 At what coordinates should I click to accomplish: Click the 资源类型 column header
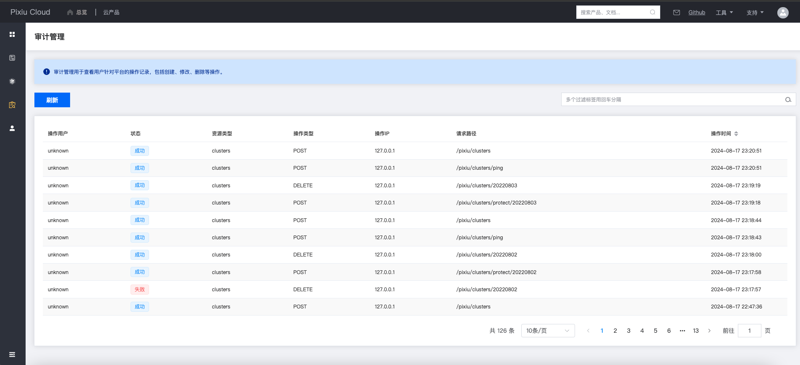222,134
